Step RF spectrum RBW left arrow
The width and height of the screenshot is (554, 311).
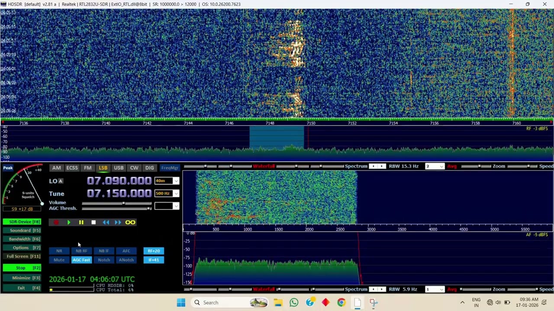point(374,166)
